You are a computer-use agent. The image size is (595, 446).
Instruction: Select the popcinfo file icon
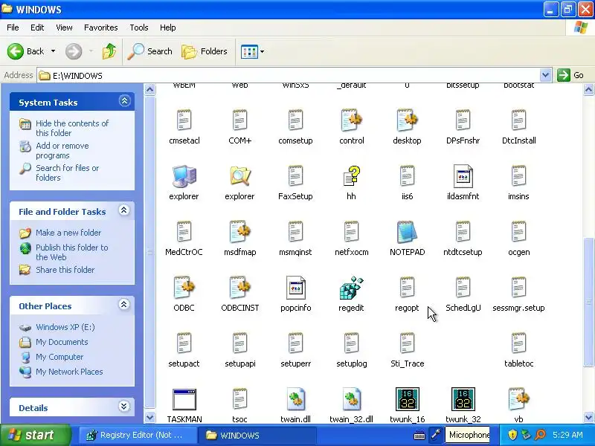pos(295,288)
